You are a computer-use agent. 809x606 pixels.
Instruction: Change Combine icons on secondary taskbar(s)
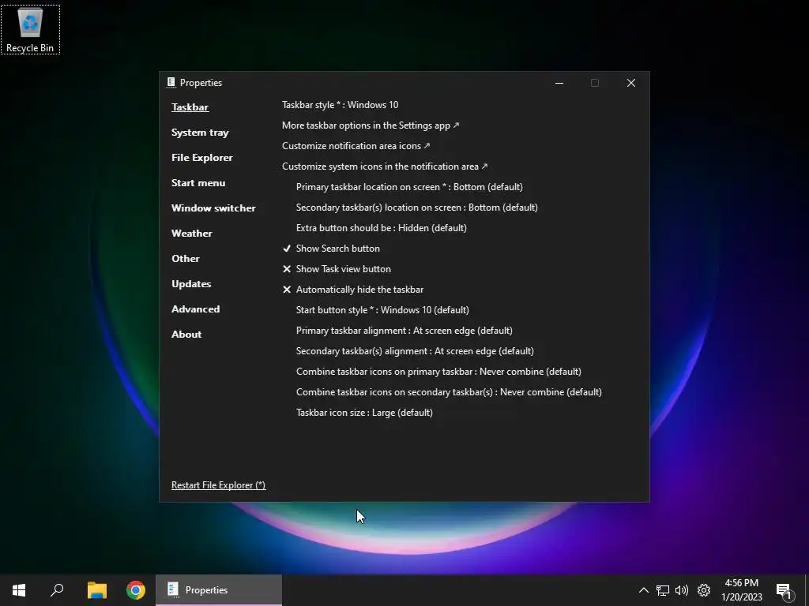tap(449, 392)
